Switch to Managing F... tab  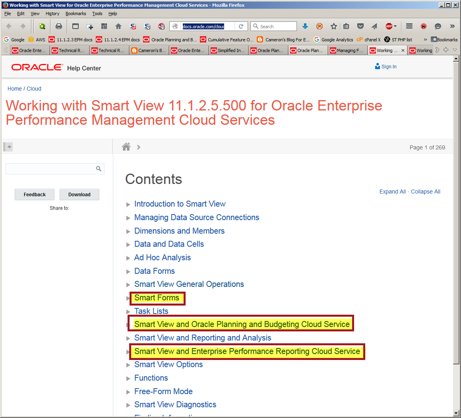(x=347, y=50)
